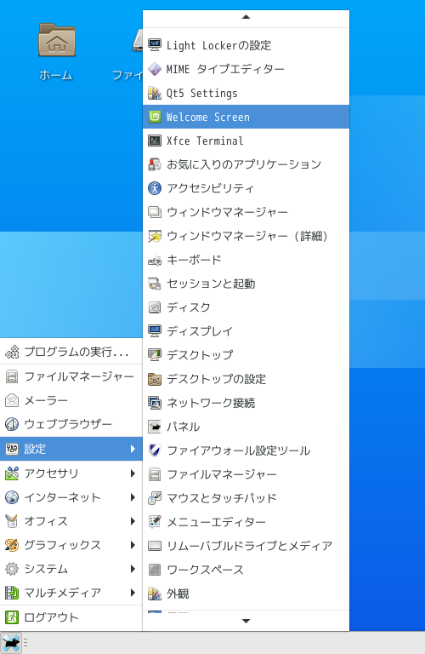The height and width of the screenshot is (654, 425).
Task: Click the パネル panel icon
Action: point(155,427)
